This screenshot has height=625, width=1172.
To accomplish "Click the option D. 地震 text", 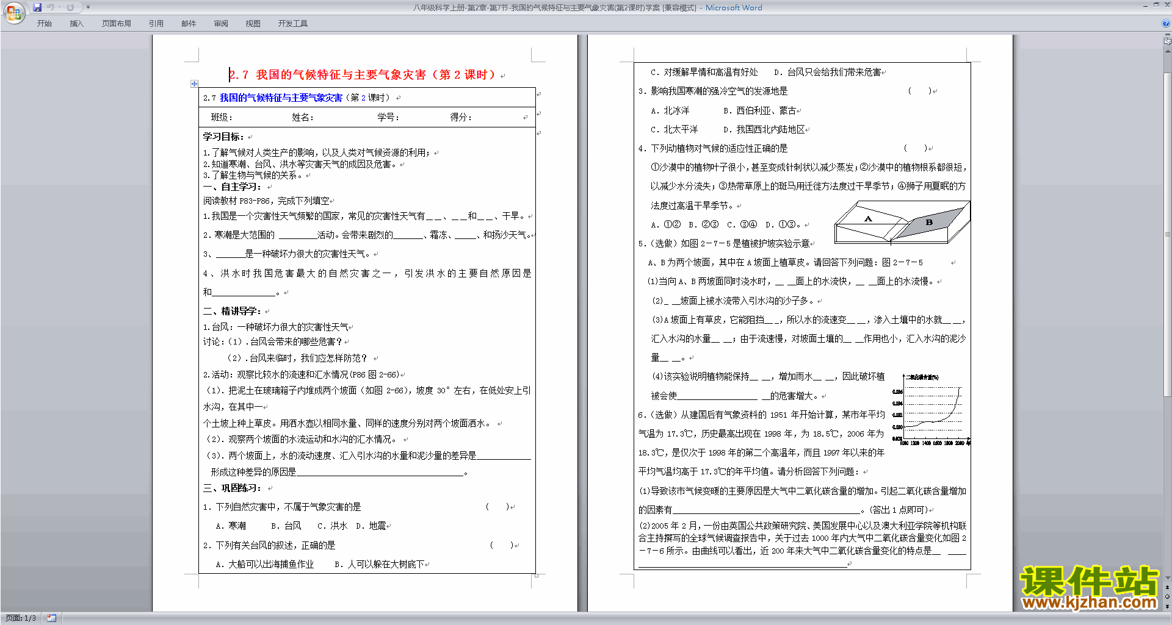I will click(x=371, y=526).
